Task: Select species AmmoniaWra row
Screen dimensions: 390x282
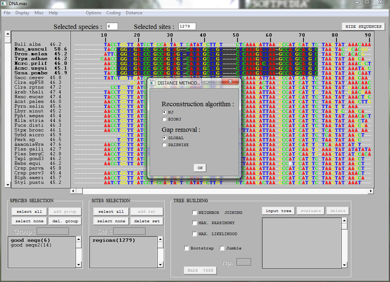Action: 38,144
